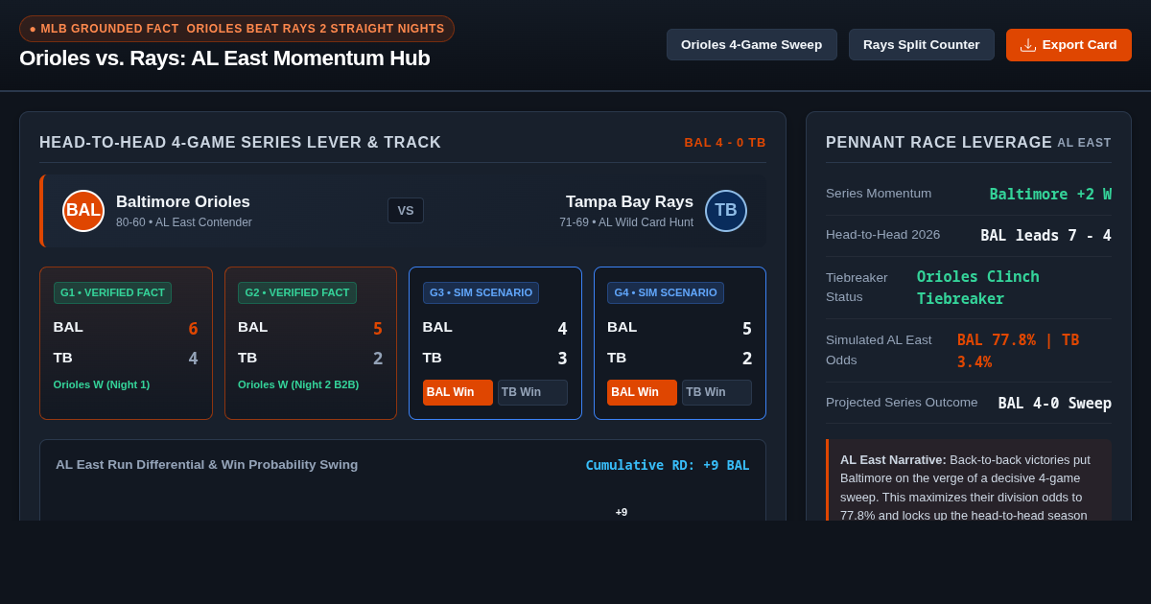Click the VS label between teams
Screen dimensions: 1151x604
pyautogui.click(x=406, y=211)
